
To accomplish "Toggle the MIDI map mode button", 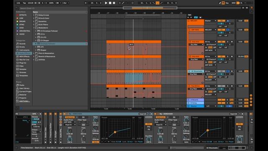I will tap(234, 3).
